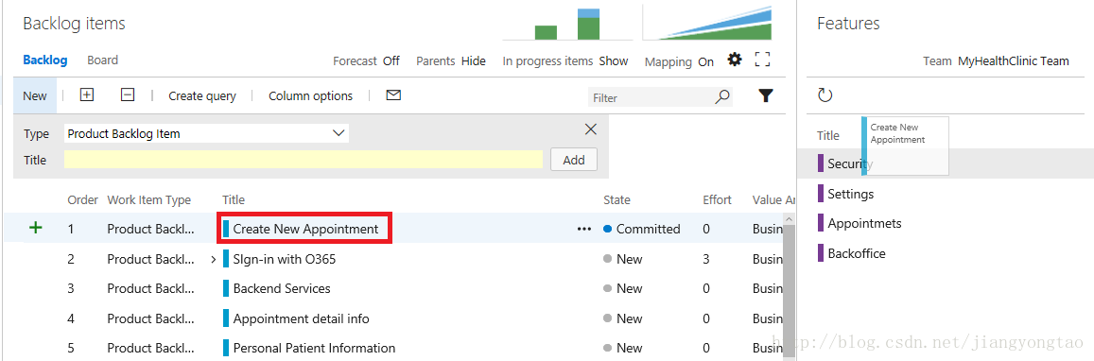The width and height of the screenshot is (1094, 361).
Task: Click the expand all plus icon
Action: [x=86, y=95]
